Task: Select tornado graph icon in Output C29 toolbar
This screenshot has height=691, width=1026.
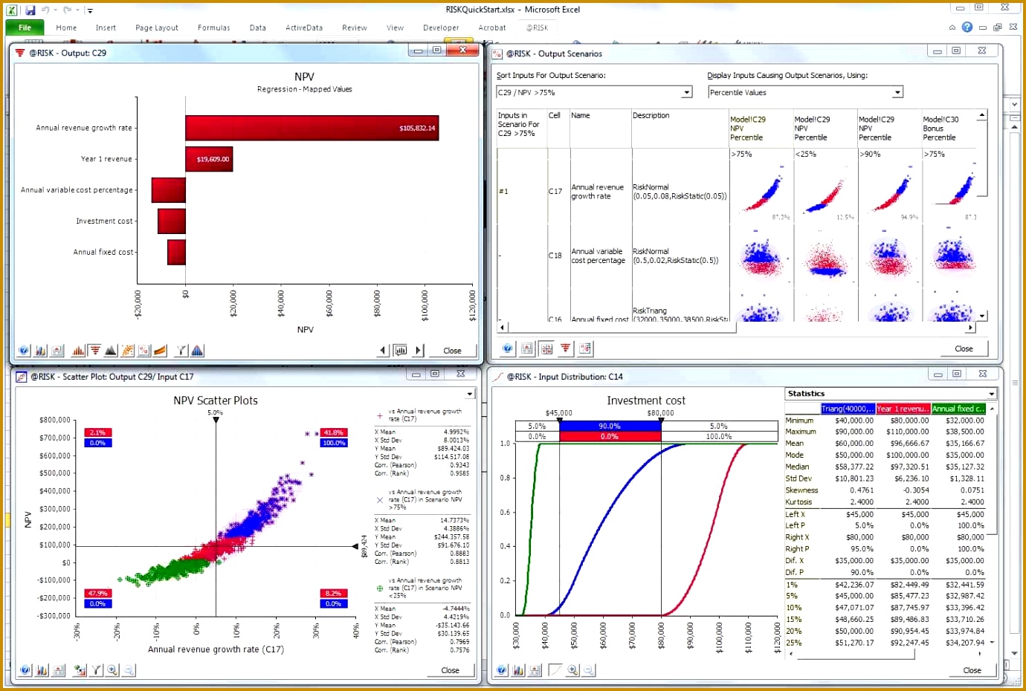Action: pyautogui.click(x=94, y=350)
